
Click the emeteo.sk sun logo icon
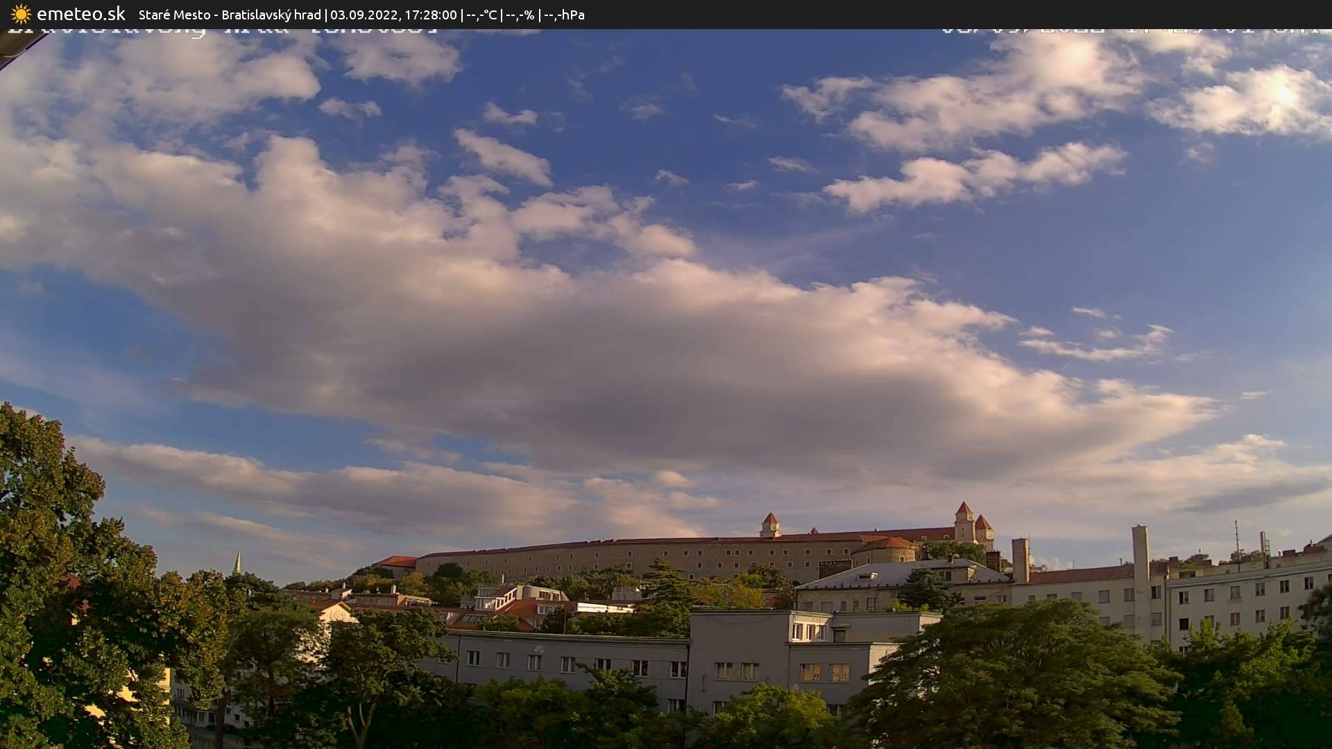19,14
